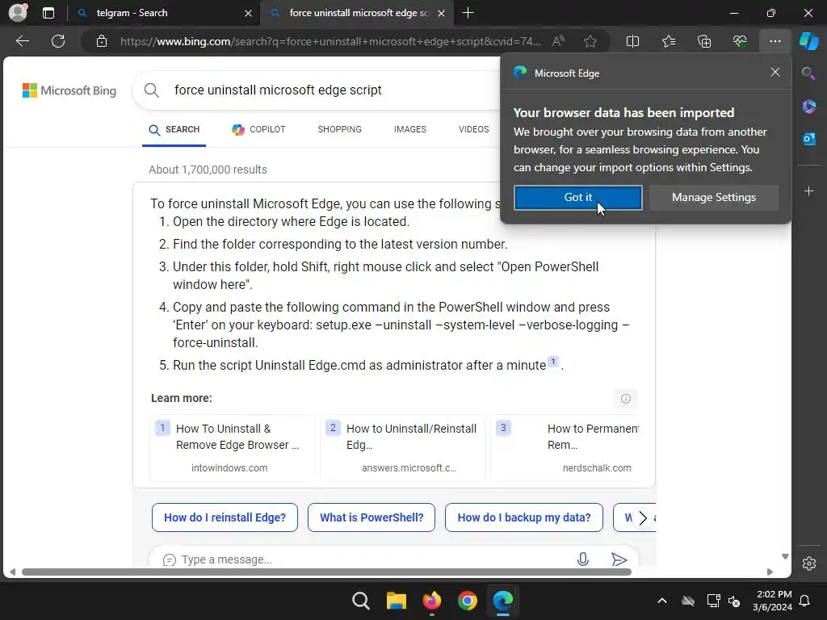This screenshot has height=620, width=827.
Task: Click the Bing search magnifier icon
Action: (x=151, y=90)
